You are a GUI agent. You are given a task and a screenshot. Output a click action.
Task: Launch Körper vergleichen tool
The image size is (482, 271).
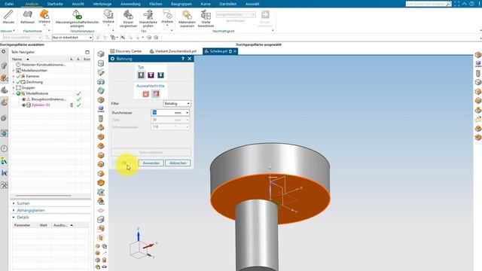point(128,18)
